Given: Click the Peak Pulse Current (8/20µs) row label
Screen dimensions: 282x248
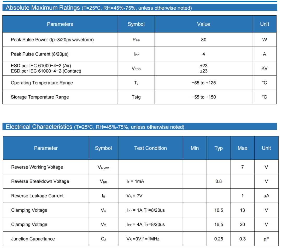Looking at the screenshot, I should [x=40, y=54].
